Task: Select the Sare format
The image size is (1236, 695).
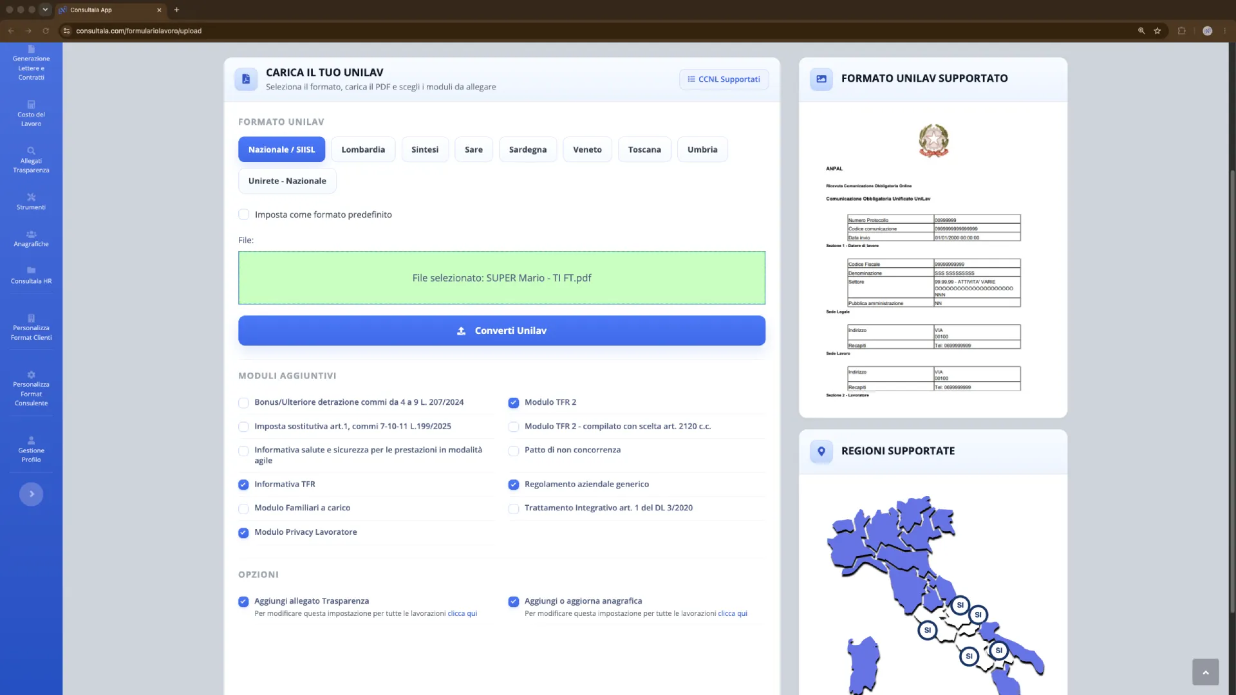Action: point(474,149)
